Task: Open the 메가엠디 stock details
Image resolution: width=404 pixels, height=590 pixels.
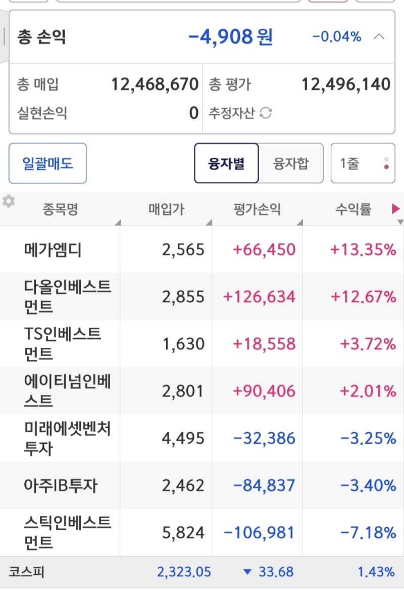Action: coord(61,249)
